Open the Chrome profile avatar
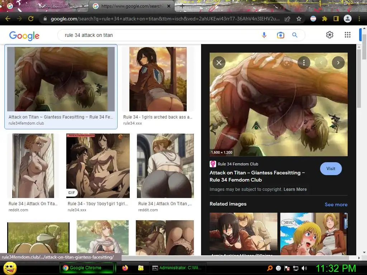 [348, 19]
